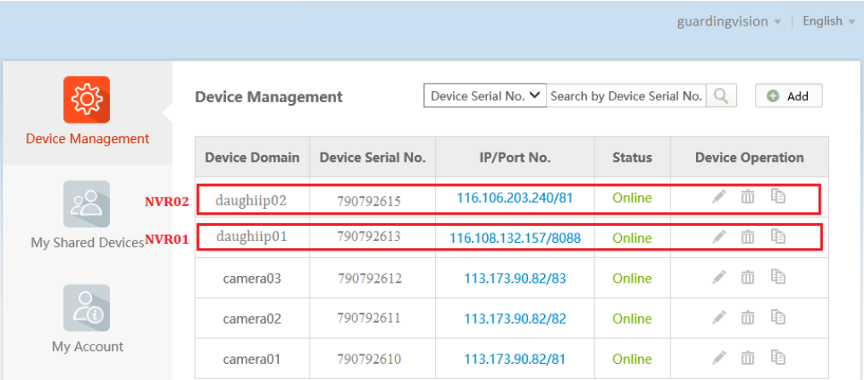The width and height of the screenshot is (864, 380).
Task: Delete the daughiip01 device
Action: (x=748, y=237)
